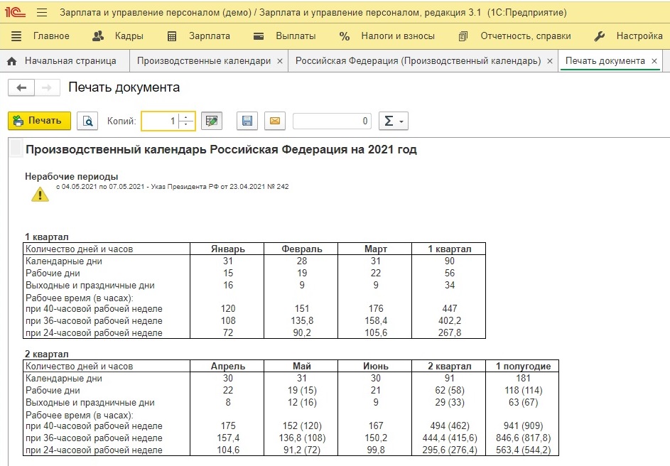Select the Июнь column header
The image size is (670, 466).
point(376,366)
